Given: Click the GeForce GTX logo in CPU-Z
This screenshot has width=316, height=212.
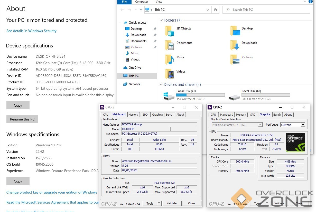Looking at the screenshot, I should (295, 143).
